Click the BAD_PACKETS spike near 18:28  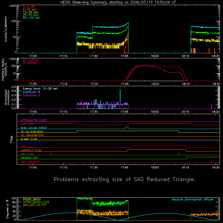(212, 162)
